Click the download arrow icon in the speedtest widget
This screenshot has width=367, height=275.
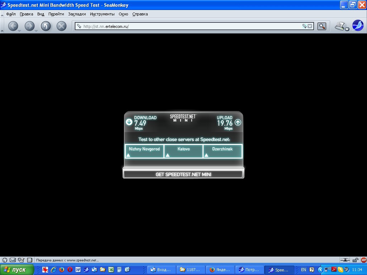coord(129,122)
